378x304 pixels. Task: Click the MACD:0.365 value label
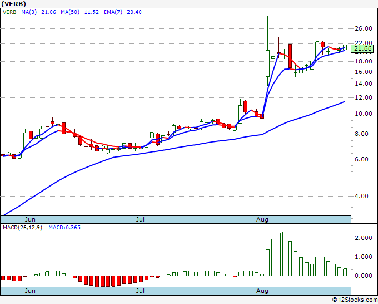tap(64, 228)
